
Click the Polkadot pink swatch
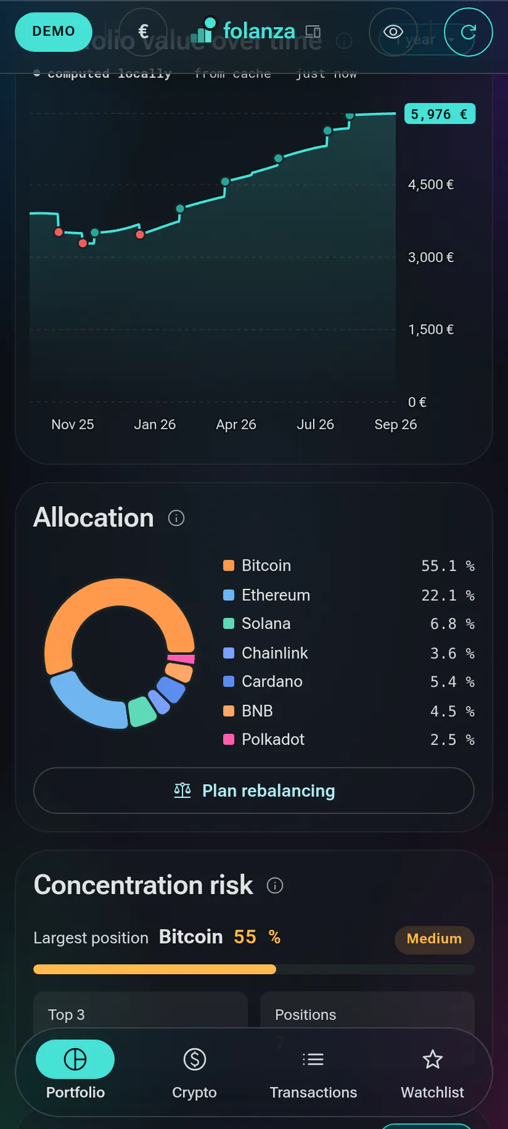pyautogui.click(x=229, y=739)
